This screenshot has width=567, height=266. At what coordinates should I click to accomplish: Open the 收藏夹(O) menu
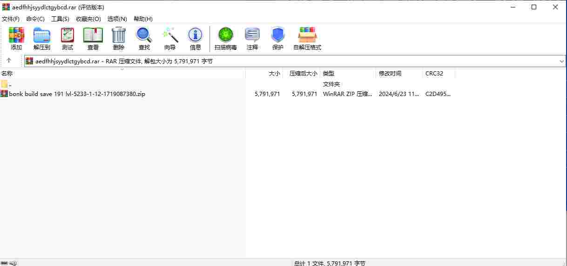[x=88, y=19]
